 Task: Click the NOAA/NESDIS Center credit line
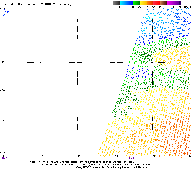click(112, 167)
